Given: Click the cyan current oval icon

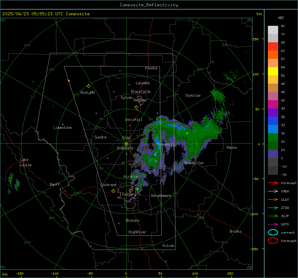Looking at the screenshot, I should (273, 232).
